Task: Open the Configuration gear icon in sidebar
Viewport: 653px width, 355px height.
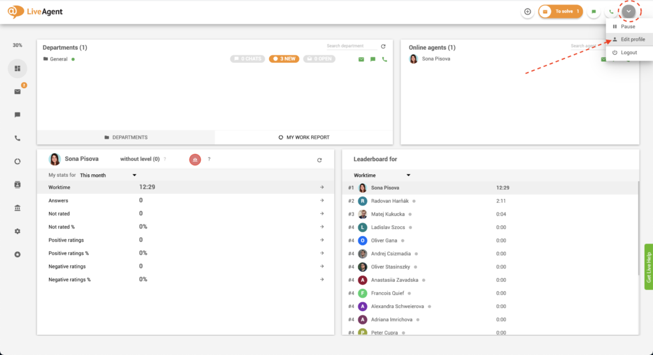Action: click(x=17, y=231)
